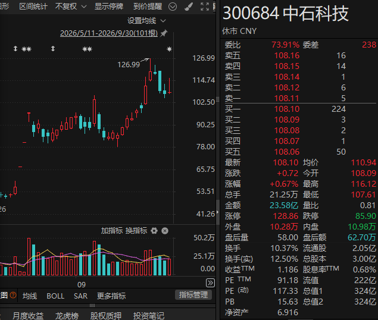Click 换指标 to switch indicator
This screenshot has width=378, height=320.
coord(136,231)
